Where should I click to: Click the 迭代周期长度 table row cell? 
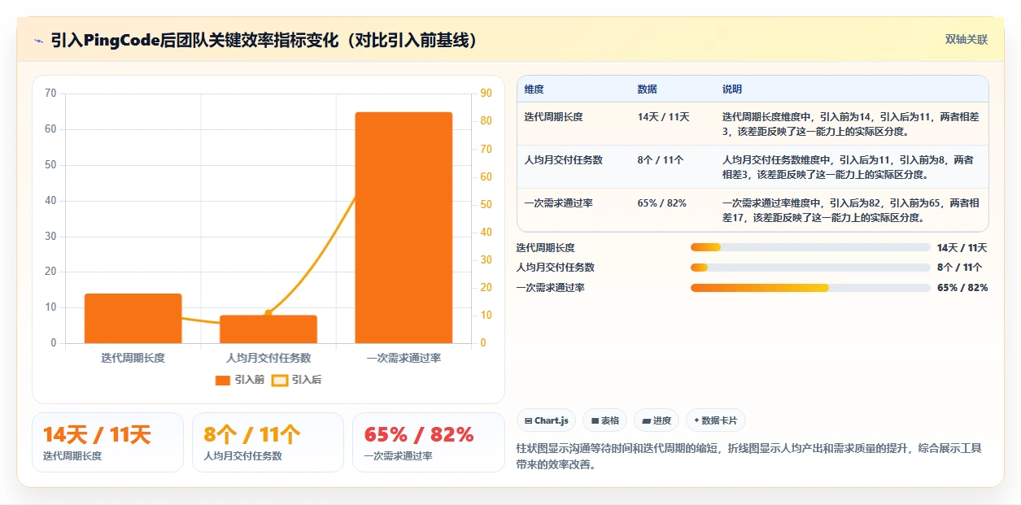pos(554,117)
